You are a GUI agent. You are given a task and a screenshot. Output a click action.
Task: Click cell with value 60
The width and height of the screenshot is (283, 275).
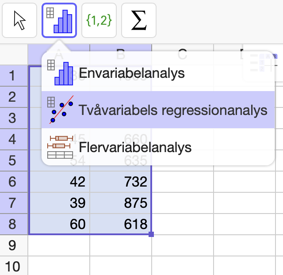[59, 224]
